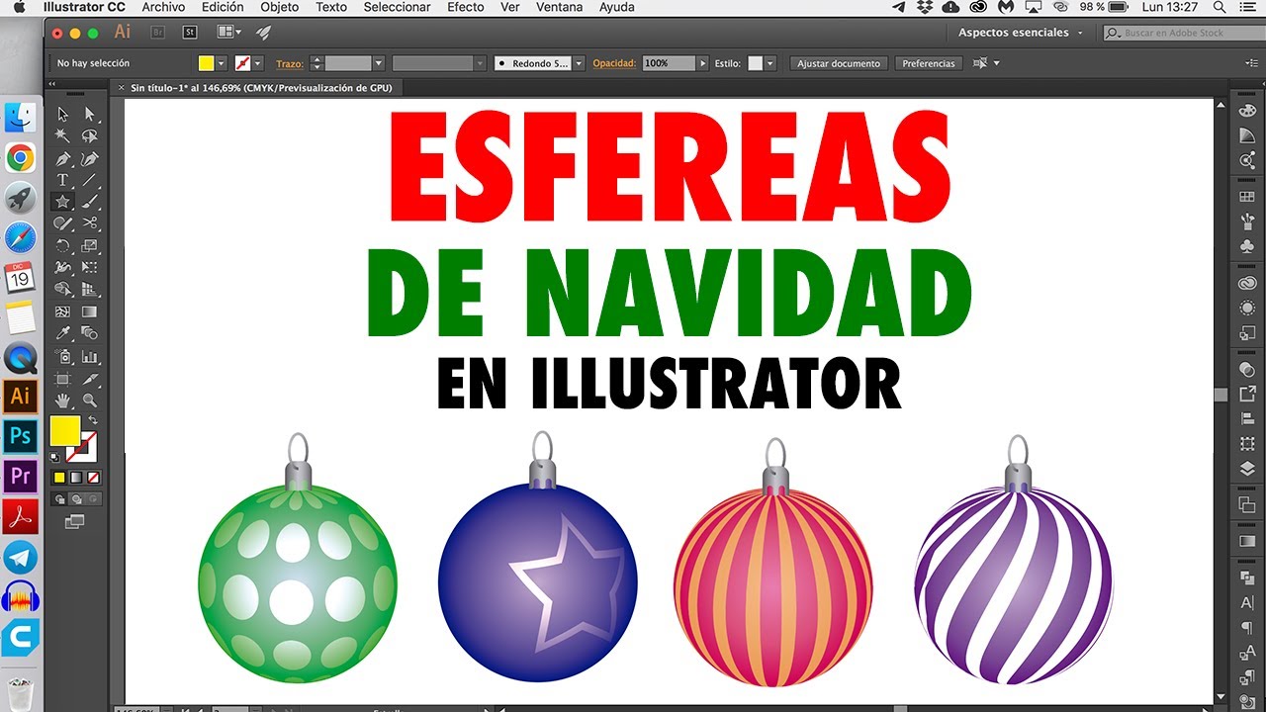The width and height of the screenshot is (1266, 712).
Task: Enable Draw Behind mode
Action: click(x=76, y=499)
